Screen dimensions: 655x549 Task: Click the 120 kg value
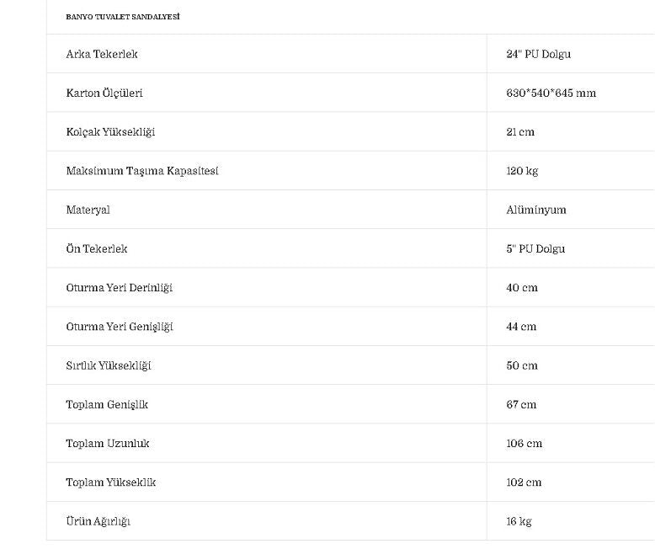pos(522,171)
